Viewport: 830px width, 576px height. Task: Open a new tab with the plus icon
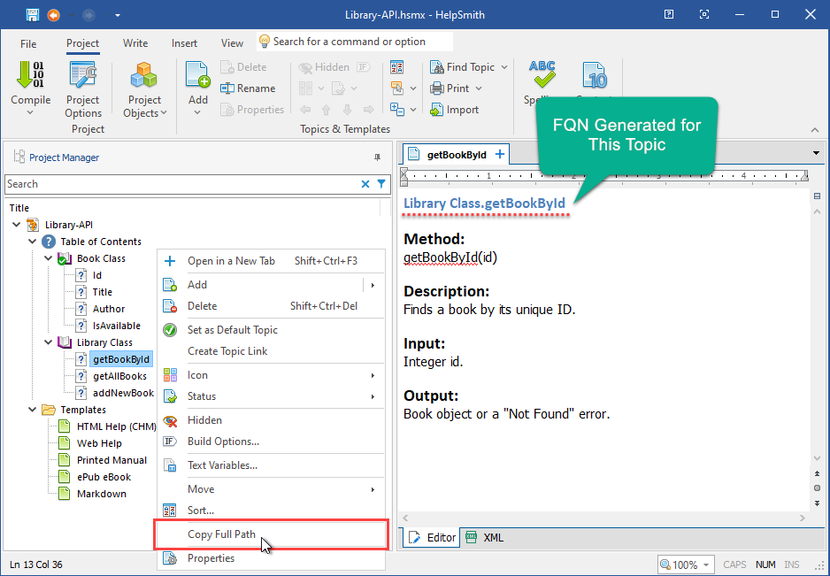point(499,155)
